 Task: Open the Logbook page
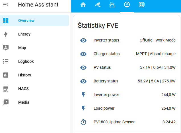point(26,61)
